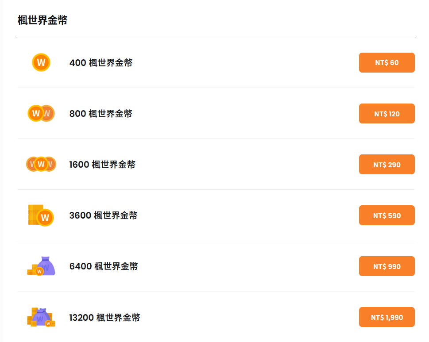This screenshot has height=342, width=429.
Task: Tap the NT$ 990 price button
Action: pyautogui.click(x=386, y=266)
